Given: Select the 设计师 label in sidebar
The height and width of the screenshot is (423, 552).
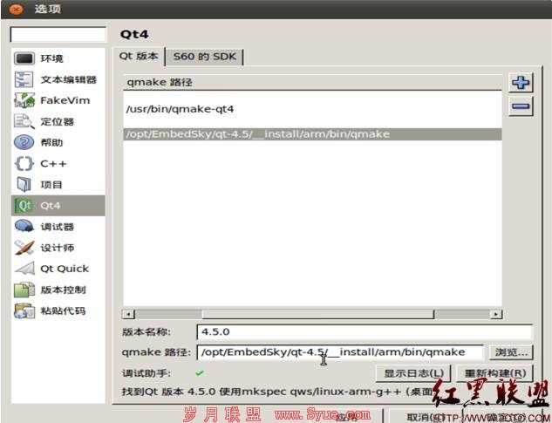Looking at the screenshot, I should (58, 248).
